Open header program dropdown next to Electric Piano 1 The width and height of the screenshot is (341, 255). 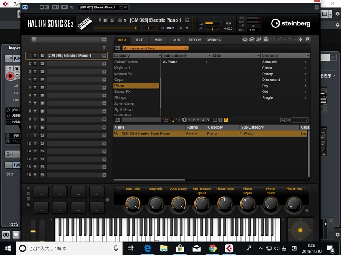tap(187, 20)
